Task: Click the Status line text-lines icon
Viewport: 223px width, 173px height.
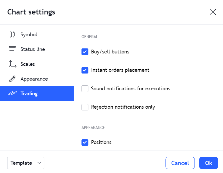Action: (x=12, y=49)
